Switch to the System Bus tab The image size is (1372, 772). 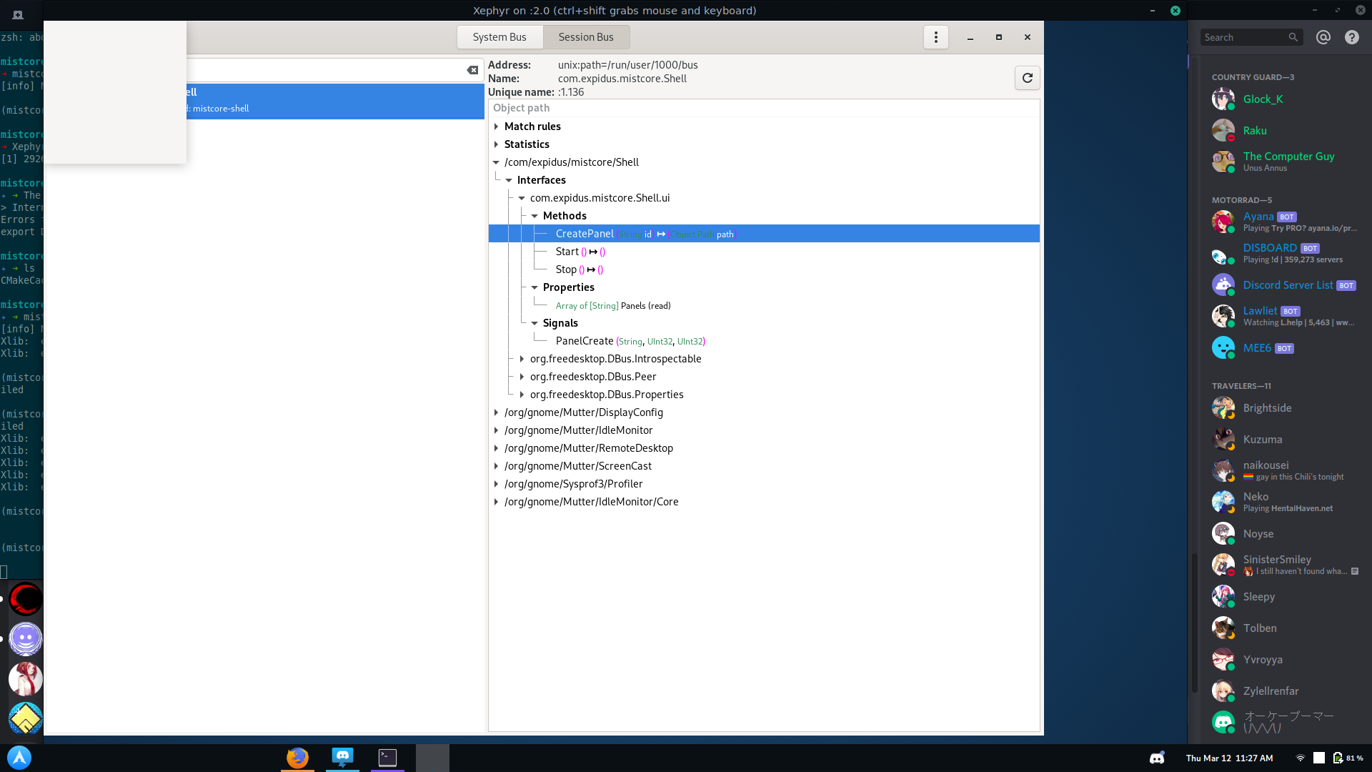point(499,36)
